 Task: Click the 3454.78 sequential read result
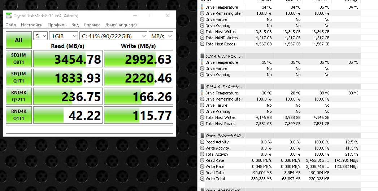click(68, 59)
